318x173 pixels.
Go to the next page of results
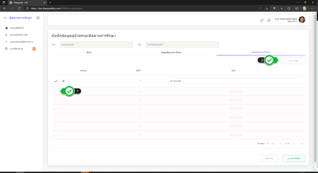point(294,143)
